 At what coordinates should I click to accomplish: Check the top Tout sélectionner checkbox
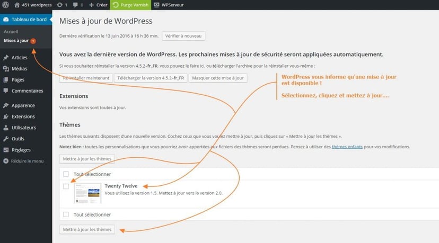coord(66,174)
